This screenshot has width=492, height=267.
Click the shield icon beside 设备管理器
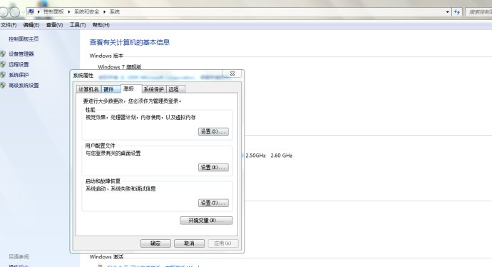pos(3,54)
